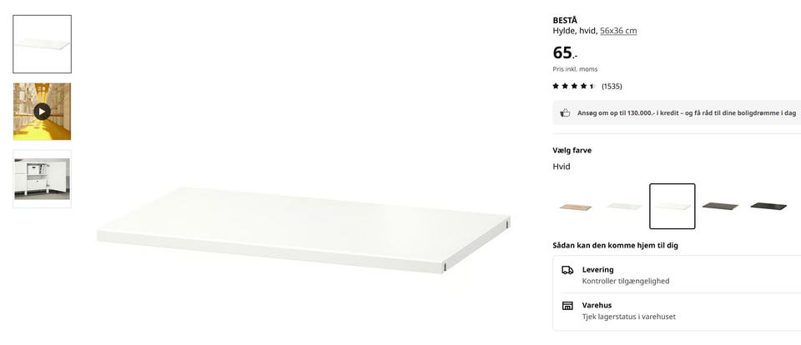Open the Varehus option heading
The height and width of the screenshot is (345, 801).
tap(597, 305)
